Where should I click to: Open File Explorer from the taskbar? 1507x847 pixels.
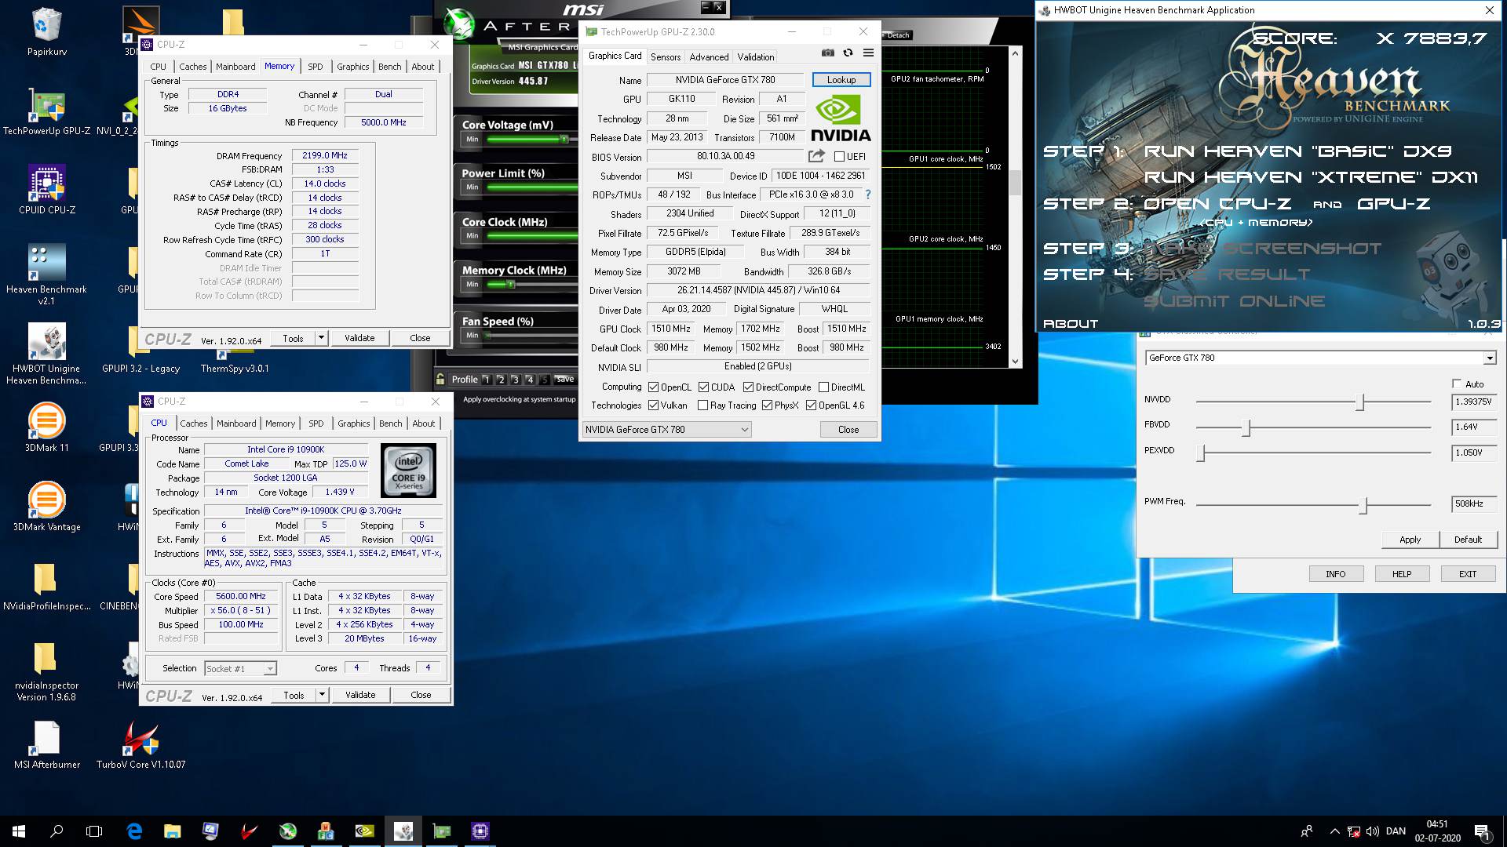click(x=172, y=831)
